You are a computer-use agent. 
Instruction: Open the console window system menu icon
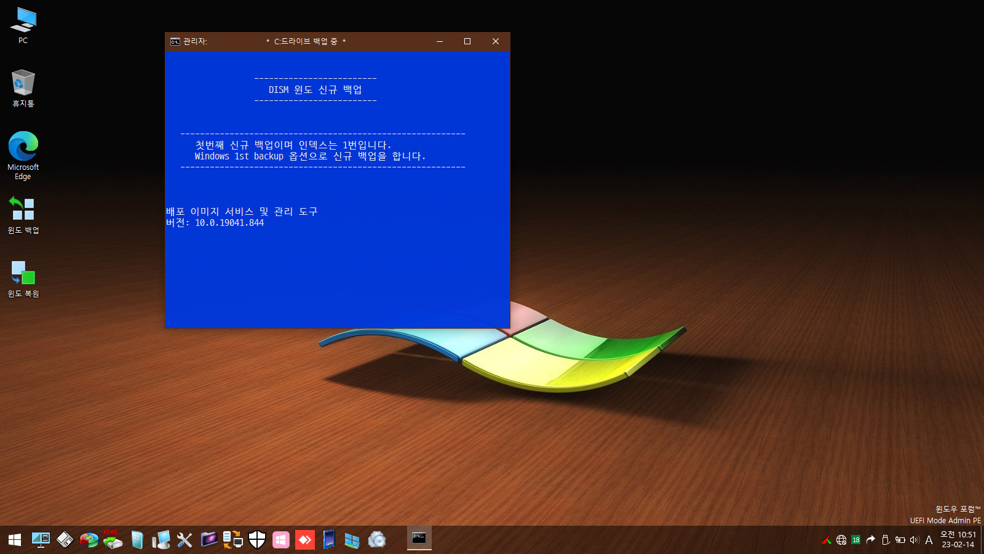[x=175, y=41]
